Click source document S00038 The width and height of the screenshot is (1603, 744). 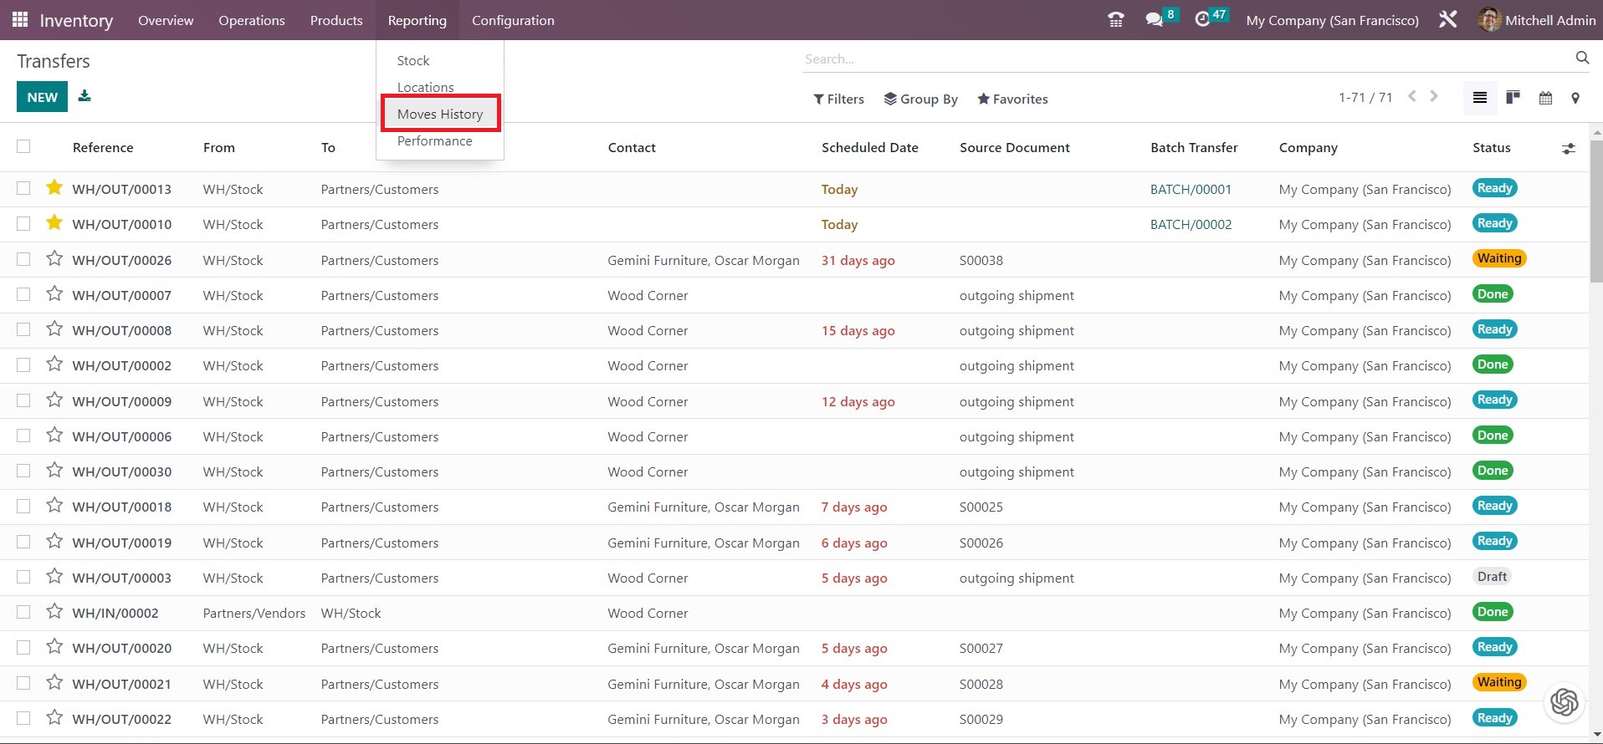981,260
